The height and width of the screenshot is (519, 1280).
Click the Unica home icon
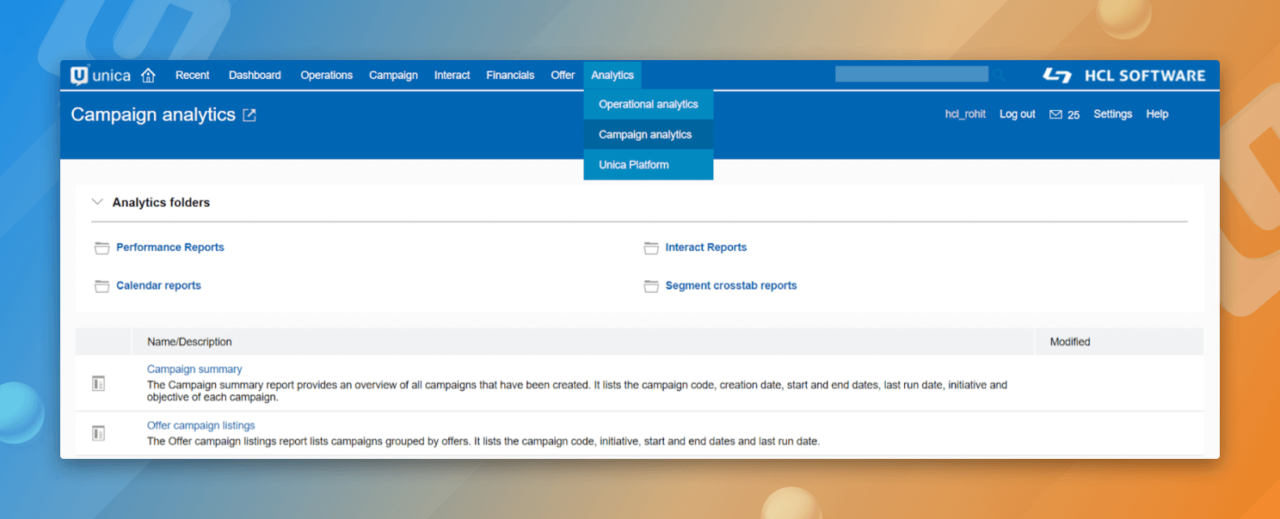pos(148,76)
